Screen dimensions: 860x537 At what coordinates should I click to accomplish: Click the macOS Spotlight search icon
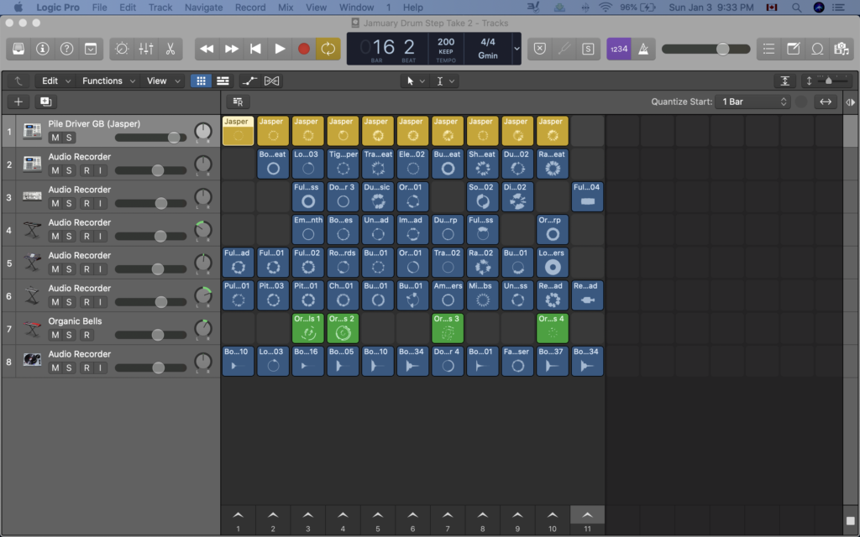click(x=796, y=7)
